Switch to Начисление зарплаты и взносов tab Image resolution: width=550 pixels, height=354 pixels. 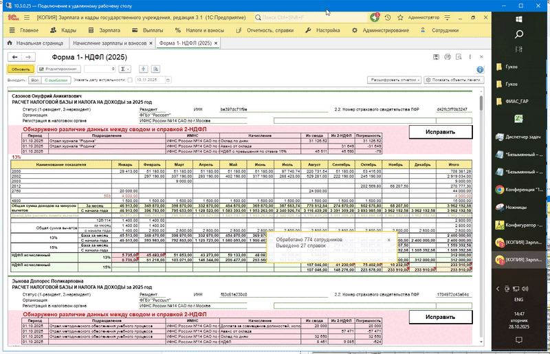point(110,43)
